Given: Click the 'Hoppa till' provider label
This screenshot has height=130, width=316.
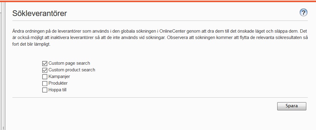Looking at the screenshot, I should pyautogui.click(x=57, y=90).
